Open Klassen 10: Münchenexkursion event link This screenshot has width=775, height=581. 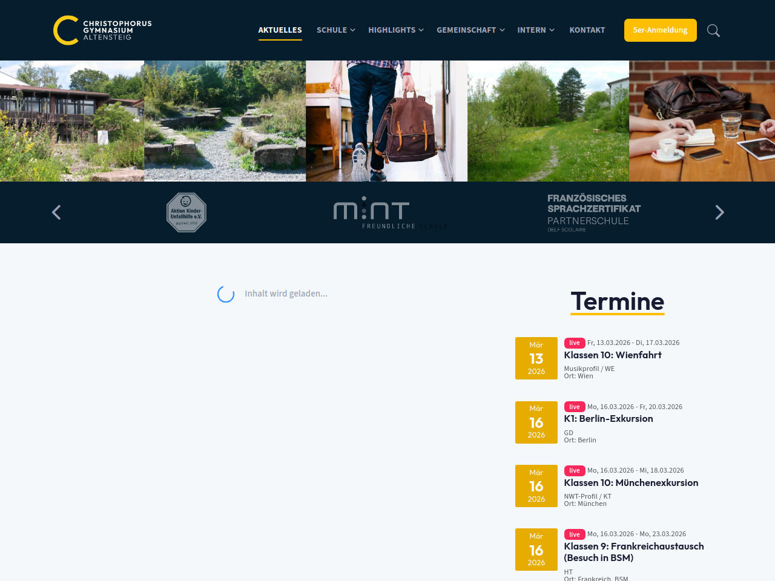point(631,483)
